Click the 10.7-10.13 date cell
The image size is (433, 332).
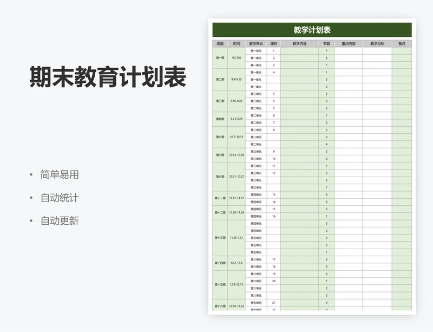237,137
